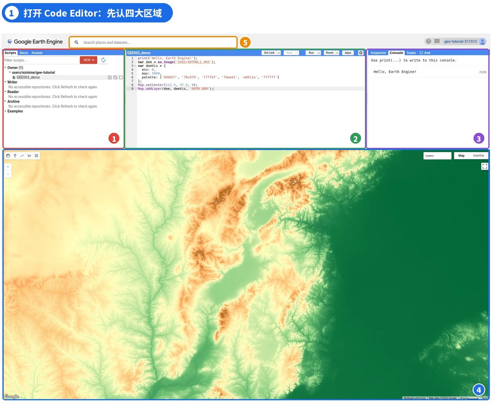Switch map to Map view
Screen dimensions: 492x408
pyautogui.click(x=461, y=156)
